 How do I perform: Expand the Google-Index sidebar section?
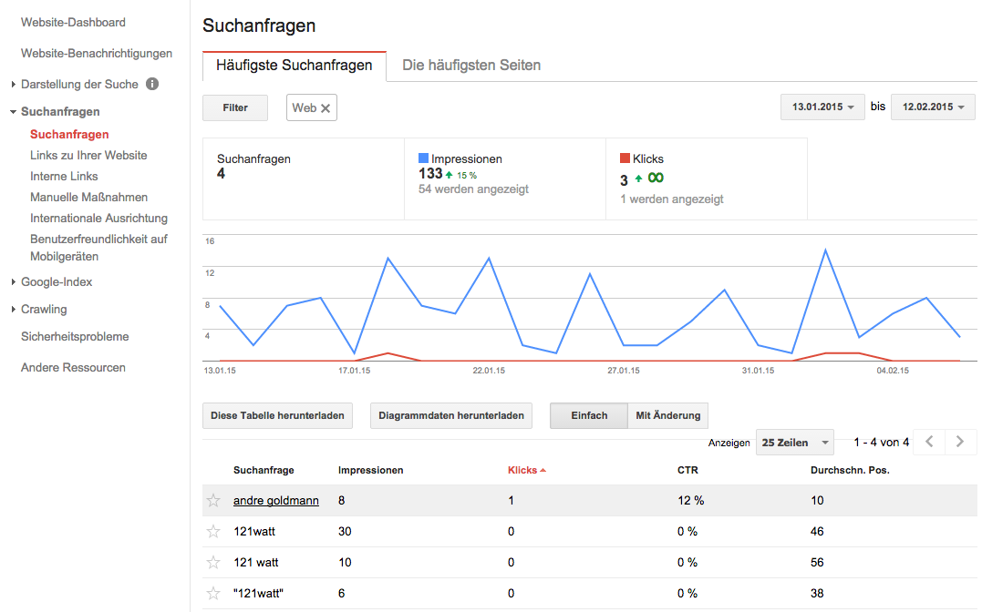coord(58,282)
